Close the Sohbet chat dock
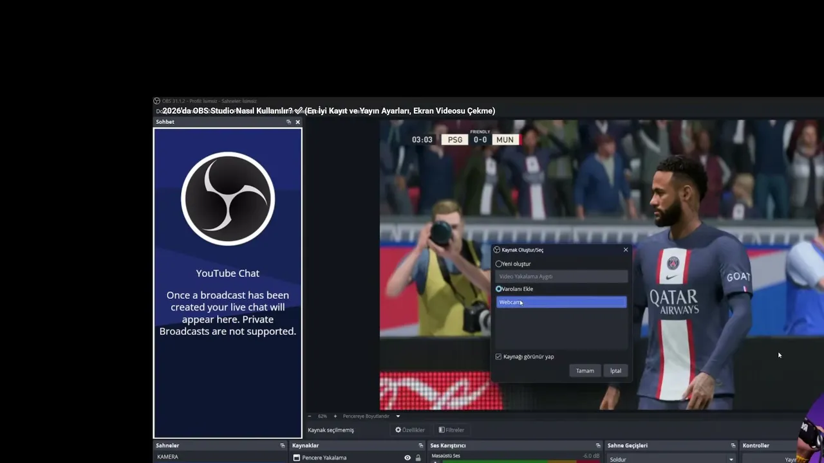Image resolution: width=824 pixels, height=463 pixels. [x=297, y=122]
